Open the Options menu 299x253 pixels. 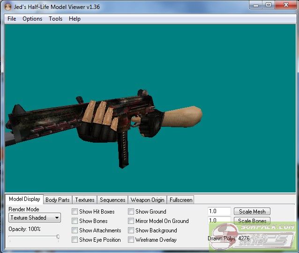[32, 19]
